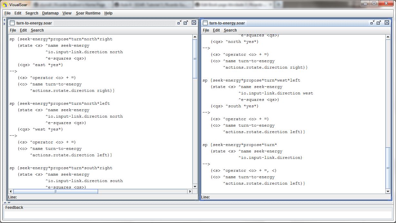Open File menu in the right editor
Screen dimensions: 396x223
[x=206, y=30]
